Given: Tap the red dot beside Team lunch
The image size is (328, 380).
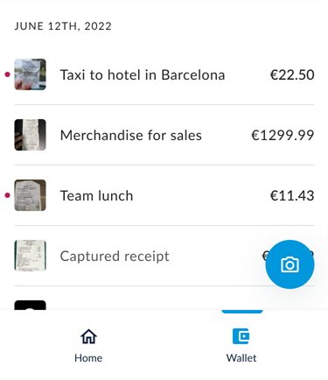Looking at the screenshot, I should 8,195.
